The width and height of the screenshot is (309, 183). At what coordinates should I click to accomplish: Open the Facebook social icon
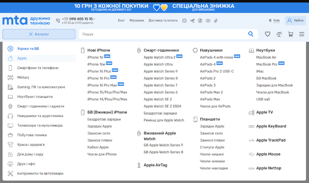click(x=200, y=20)
